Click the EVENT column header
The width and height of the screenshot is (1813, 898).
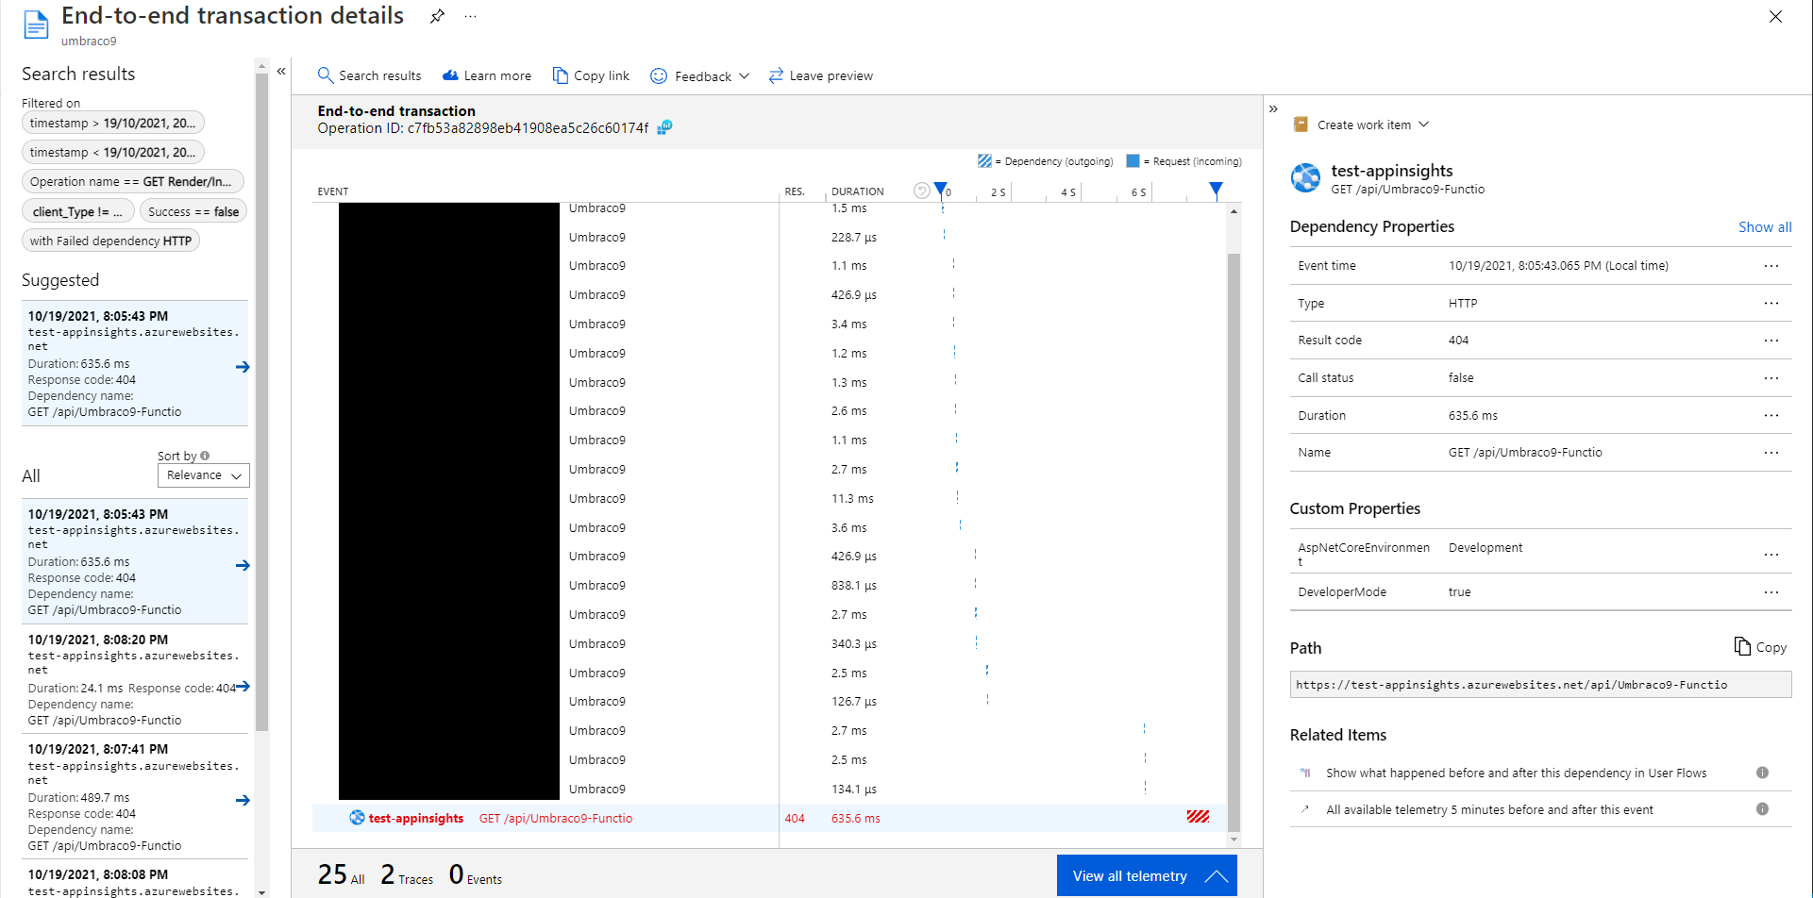pos(333,191)
